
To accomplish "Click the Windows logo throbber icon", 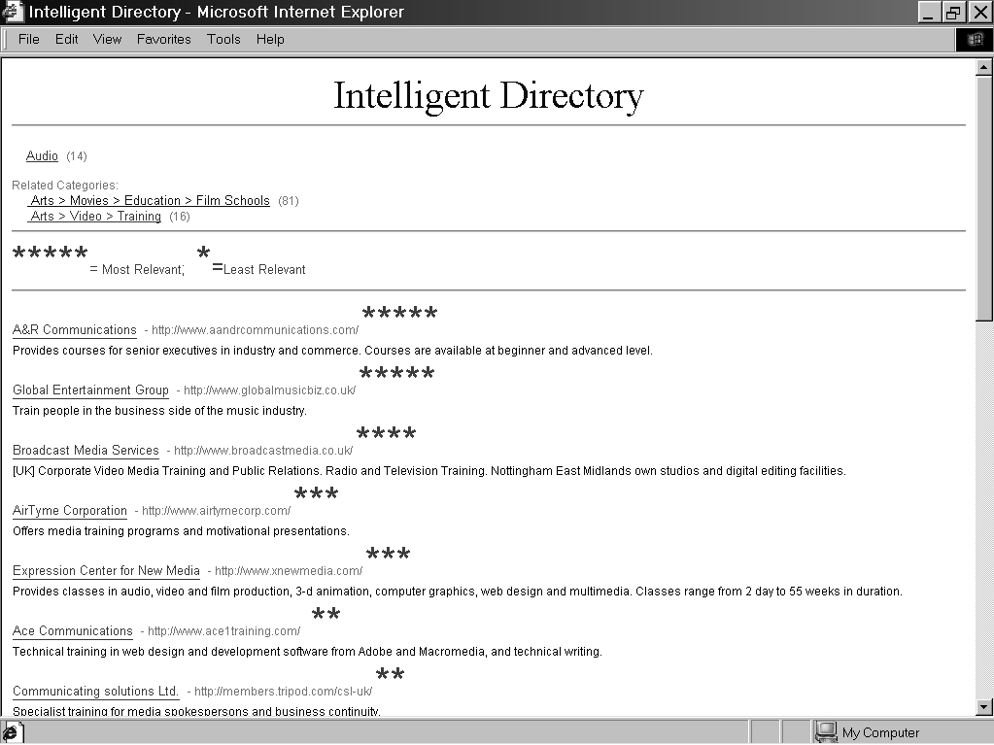I will pos(975,40).
